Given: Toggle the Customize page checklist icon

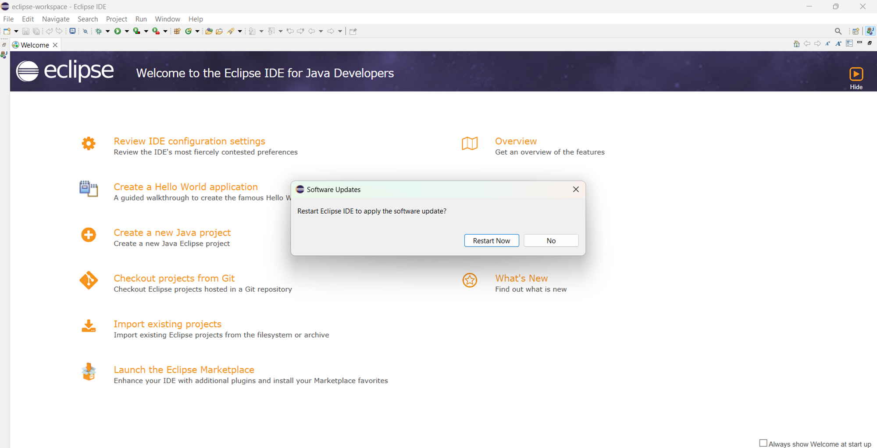Looking at the screenshot, I should point(849,43).
